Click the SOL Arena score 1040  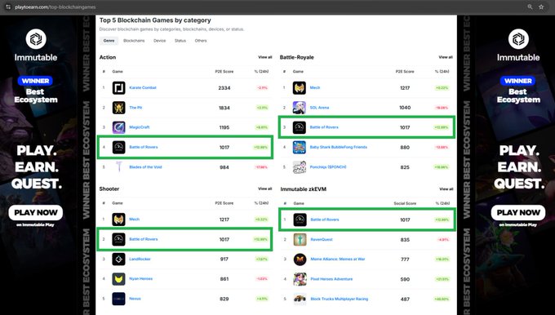[x=405, y=108]
